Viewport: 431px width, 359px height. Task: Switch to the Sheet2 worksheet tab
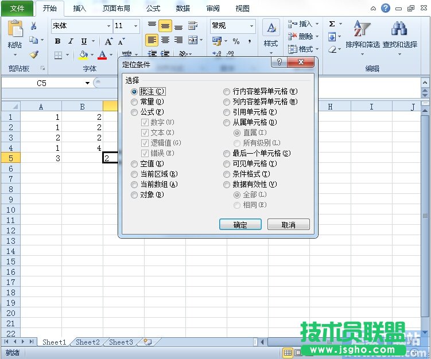point(88,342)
